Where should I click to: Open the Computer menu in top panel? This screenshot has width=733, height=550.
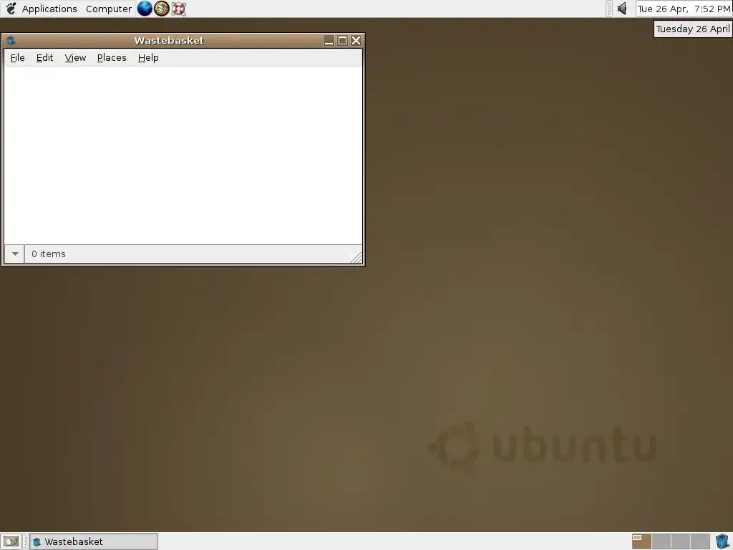pyautogui.click(x=109, y=9)
